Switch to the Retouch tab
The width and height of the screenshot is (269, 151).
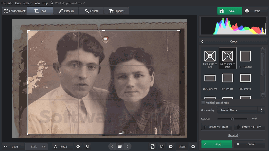[66, 11]
